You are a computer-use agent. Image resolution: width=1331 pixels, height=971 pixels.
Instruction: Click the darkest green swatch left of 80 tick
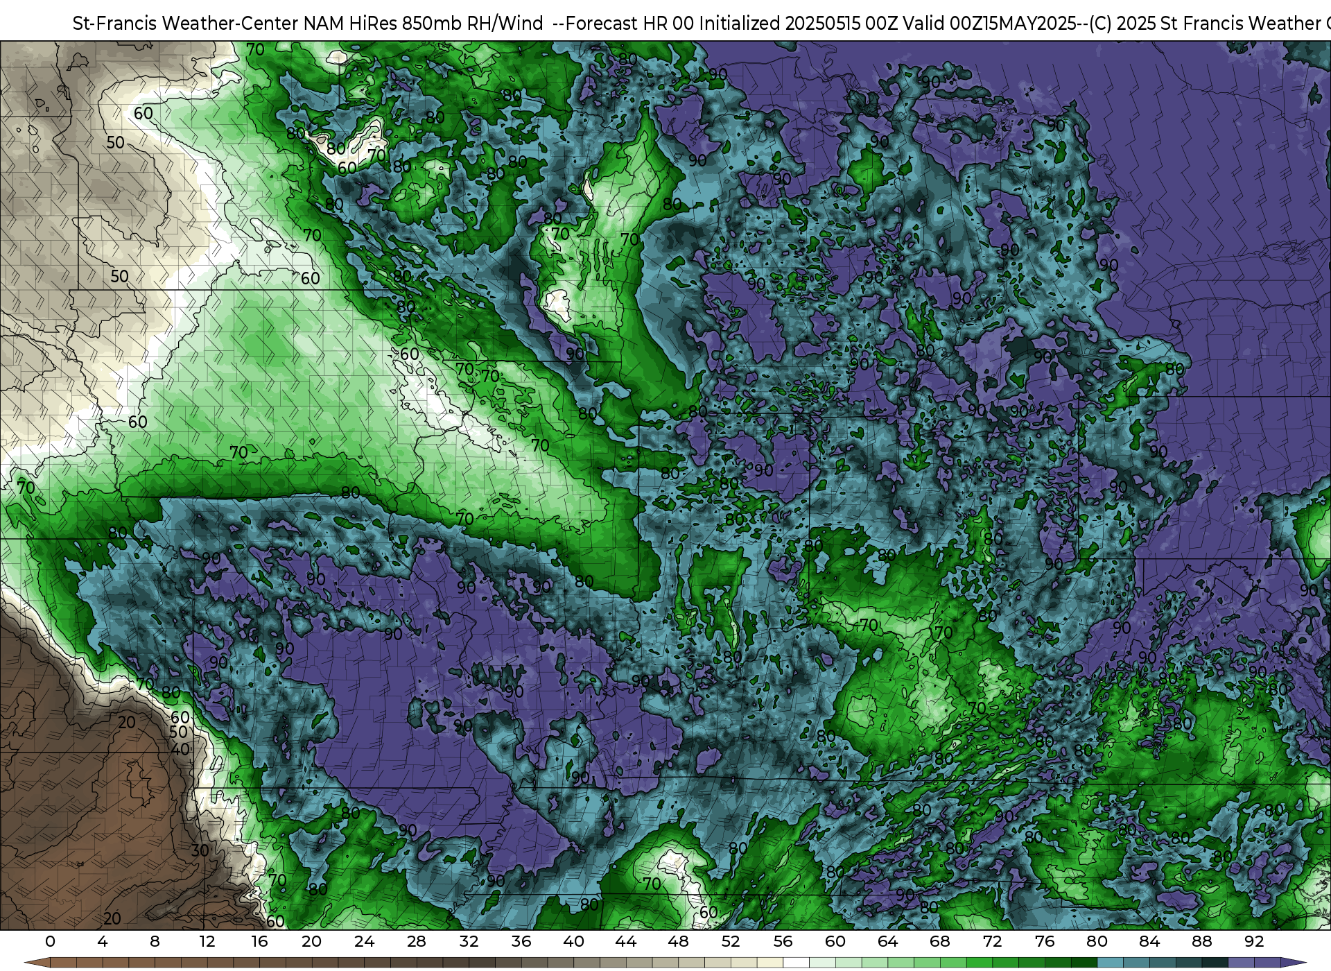point(1084,963)
